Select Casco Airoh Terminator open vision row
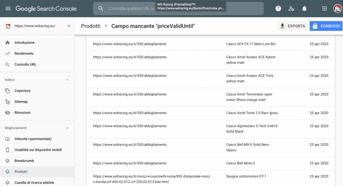343x186 pixels. (211, 97)
